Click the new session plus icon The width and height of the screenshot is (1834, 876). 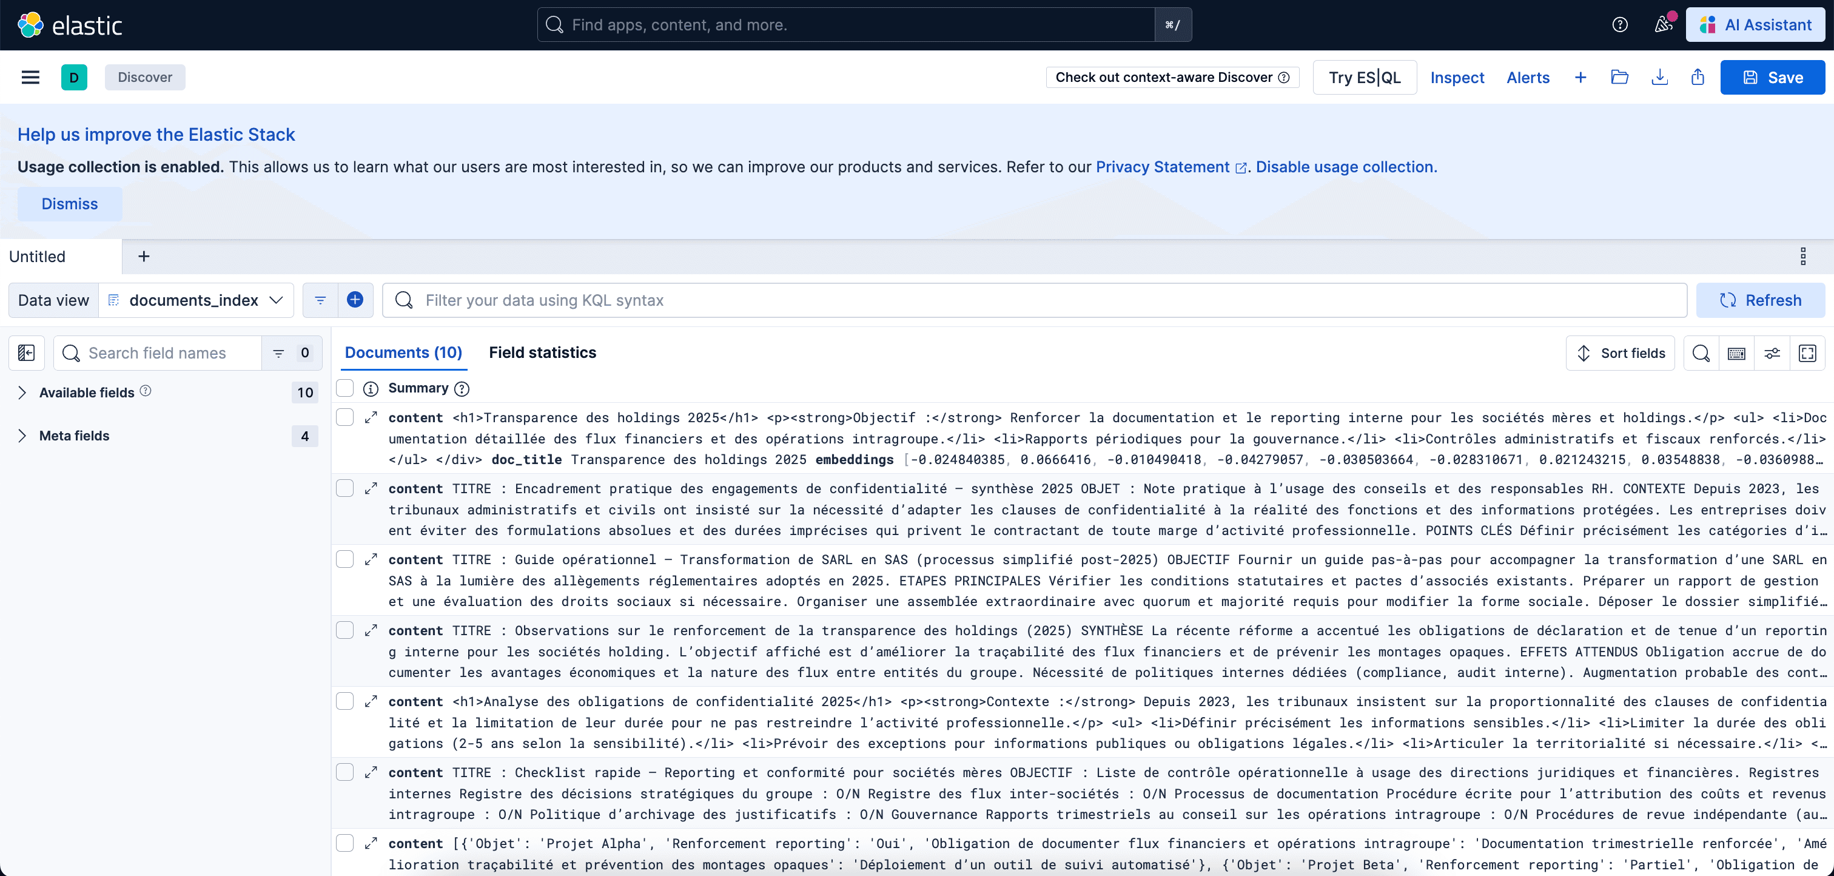point(1580,77)
